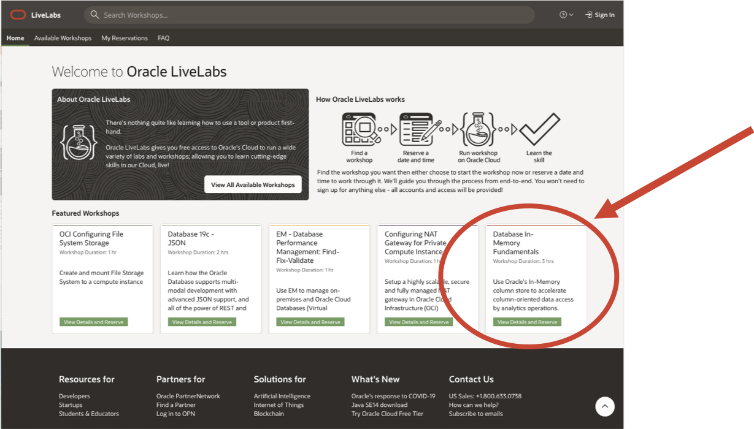Click the flask icon in About panel
This screenshot has height=429, width=754.
pyautogui.click(x=79, y=142)
